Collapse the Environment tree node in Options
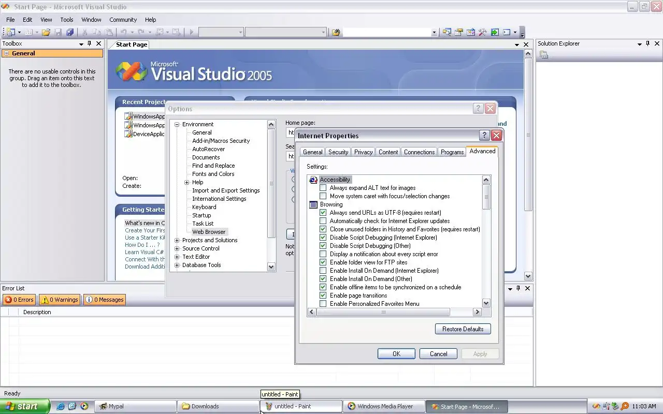 (177, 124)
